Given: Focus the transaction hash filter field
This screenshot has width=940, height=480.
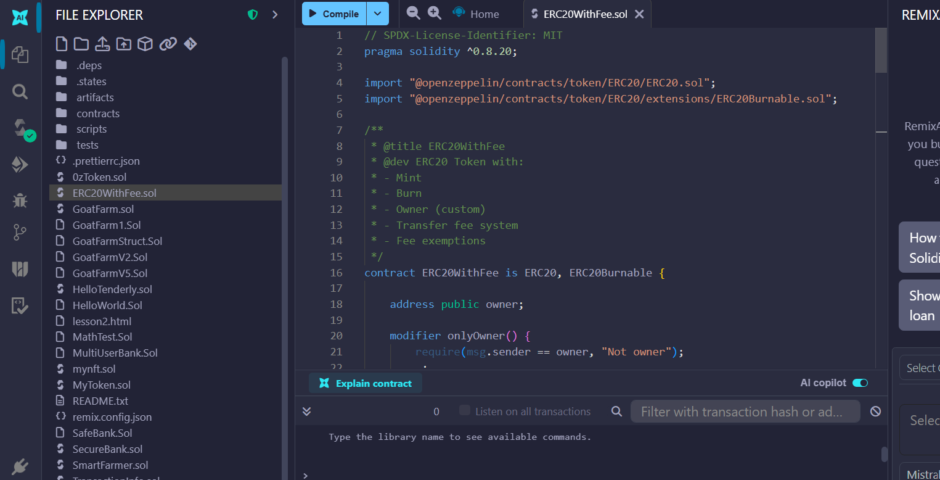Looking at the screenshot, I should coord(744,412).
